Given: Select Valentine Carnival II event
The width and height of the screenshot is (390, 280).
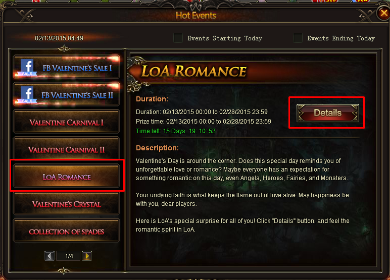Looking at the screenshot, I should point(66,149).
